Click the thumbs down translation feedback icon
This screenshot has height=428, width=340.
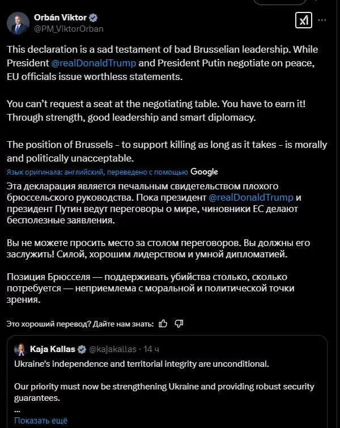click(x=178, y=324)
